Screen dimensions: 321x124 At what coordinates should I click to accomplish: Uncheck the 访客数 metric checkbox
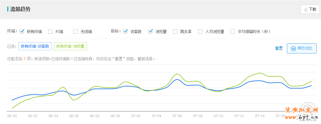(x=125, y=32)
